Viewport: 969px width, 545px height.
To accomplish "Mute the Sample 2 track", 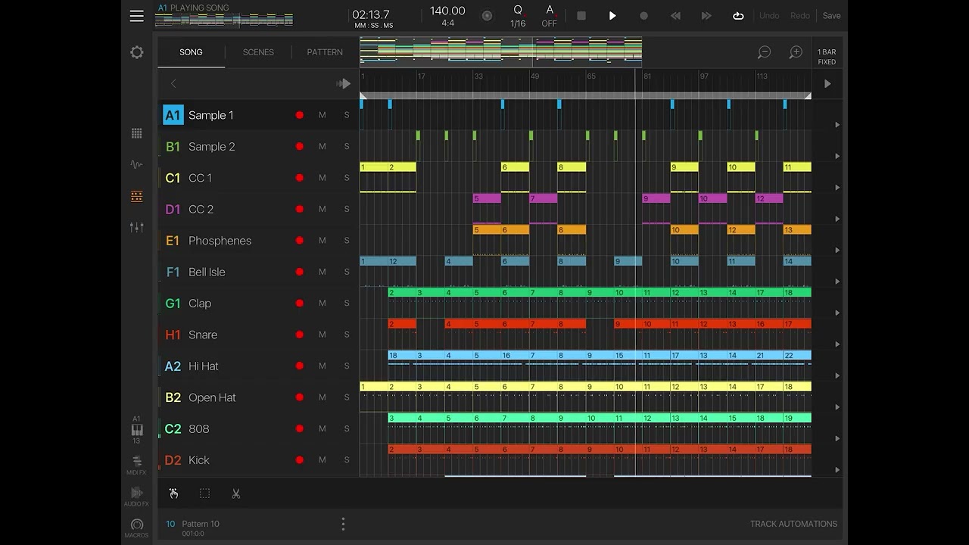I will click(x=322, y=146).
